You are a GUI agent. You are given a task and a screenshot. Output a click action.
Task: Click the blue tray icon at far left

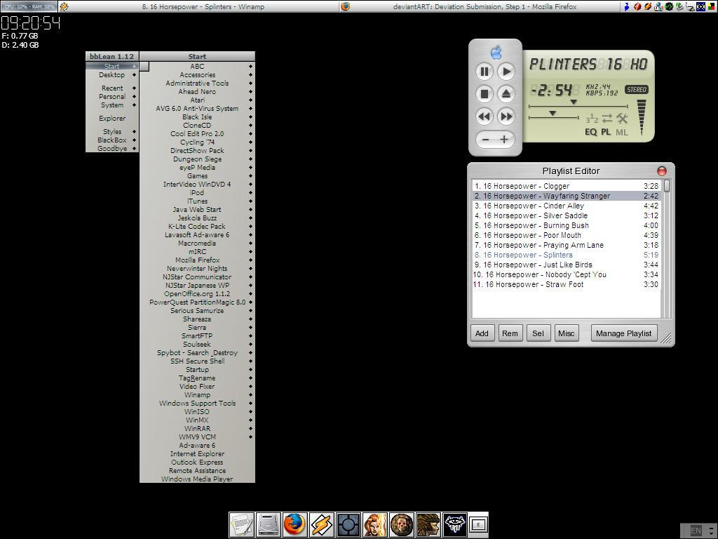(626, 6)
